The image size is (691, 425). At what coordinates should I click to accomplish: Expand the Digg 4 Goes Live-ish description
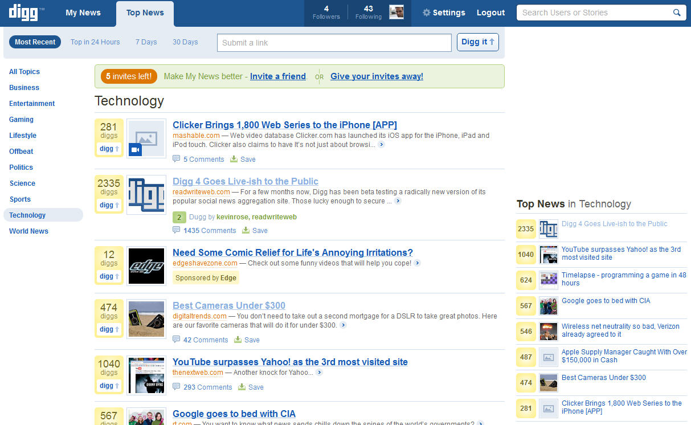coord(398,201)
